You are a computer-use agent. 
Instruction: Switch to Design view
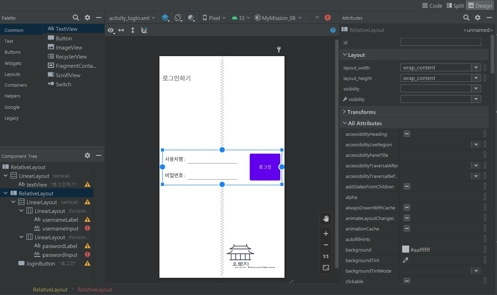click(480, 6)
